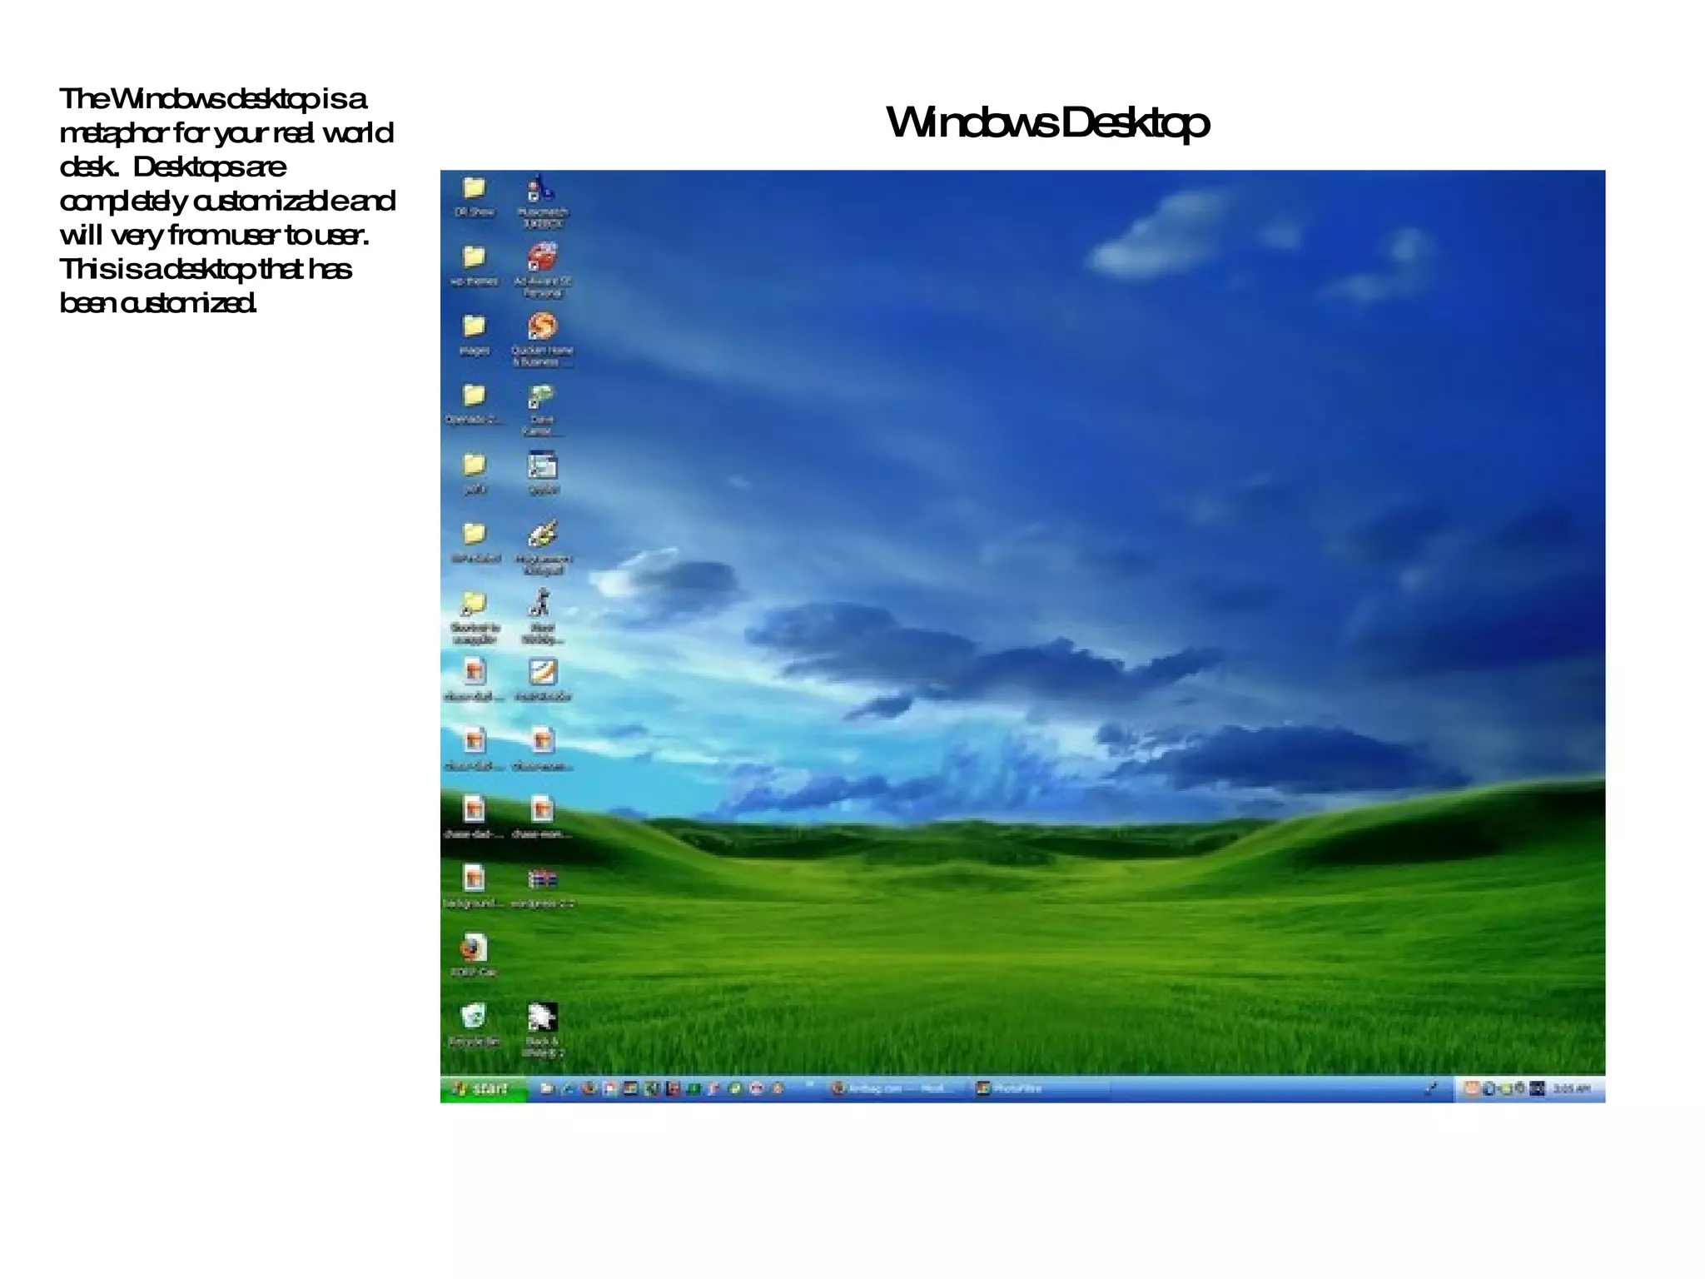Open the green money shortcut under Quicken
1705x1279 pixels.
click(x=542, y=409)
